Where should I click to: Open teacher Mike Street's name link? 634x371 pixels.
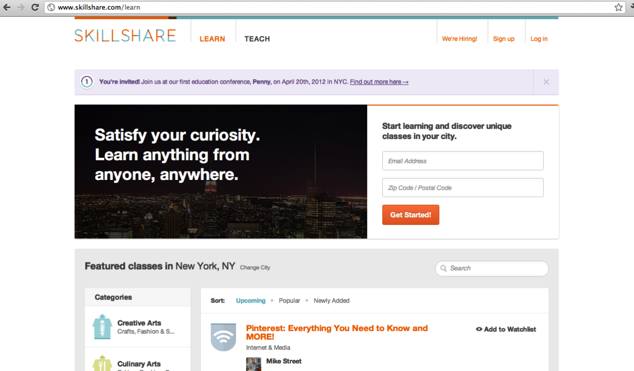[x=284, y=361]
